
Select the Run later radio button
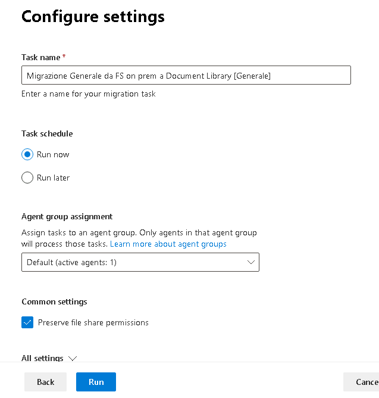coord(27,178)
